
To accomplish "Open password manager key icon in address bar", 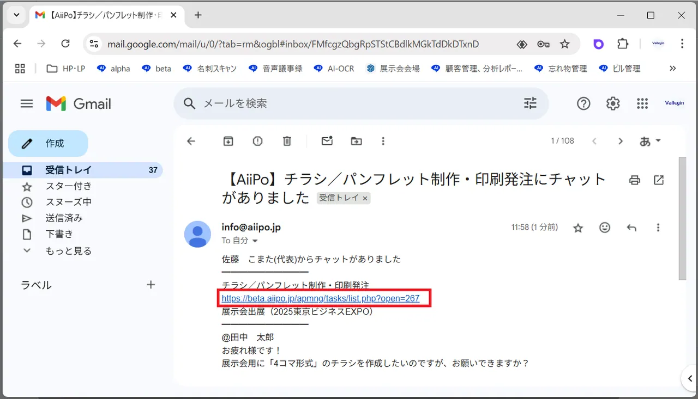I will pyautogui.click(x=543, y=44).
